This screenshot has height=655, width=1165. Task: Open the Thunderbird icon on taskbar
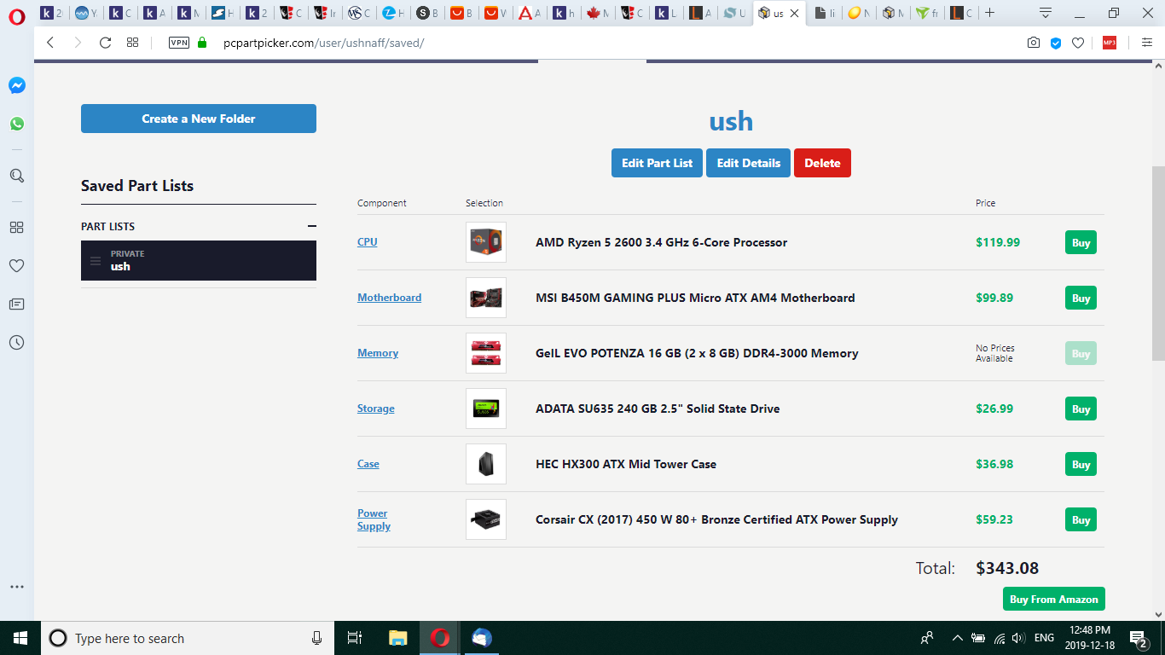tap(481, 638)
